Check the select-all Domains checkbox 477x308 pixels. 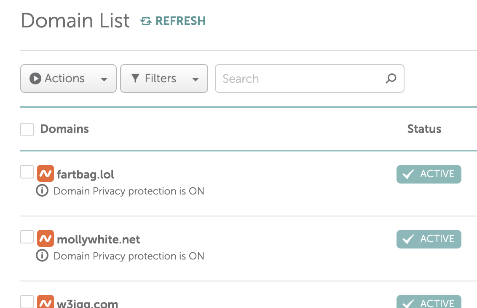pos(27,130)
